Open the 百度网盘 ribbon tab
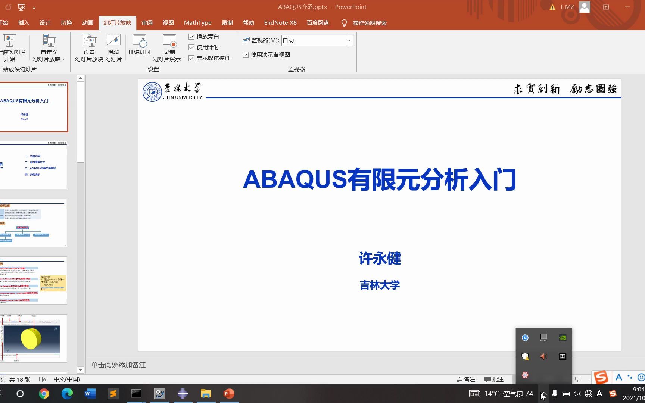The image size is (645, 403). (x=318, y=23)
